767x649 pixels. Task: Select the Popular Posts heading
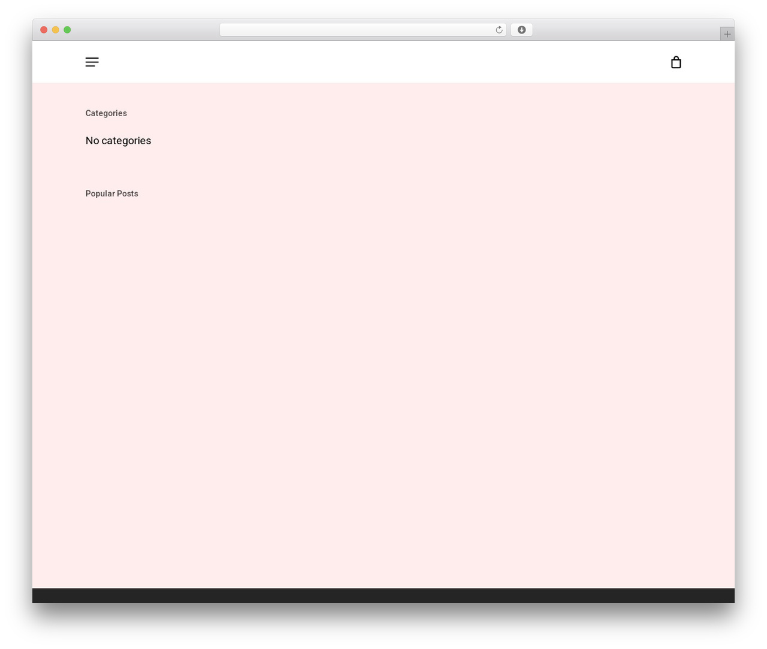pos(111,193)
